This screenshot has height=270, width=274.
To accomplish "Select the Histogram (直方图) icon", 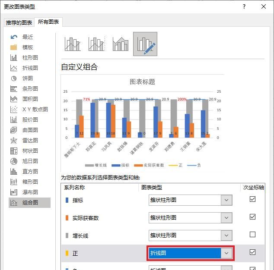I will click(x=14, y=172).
